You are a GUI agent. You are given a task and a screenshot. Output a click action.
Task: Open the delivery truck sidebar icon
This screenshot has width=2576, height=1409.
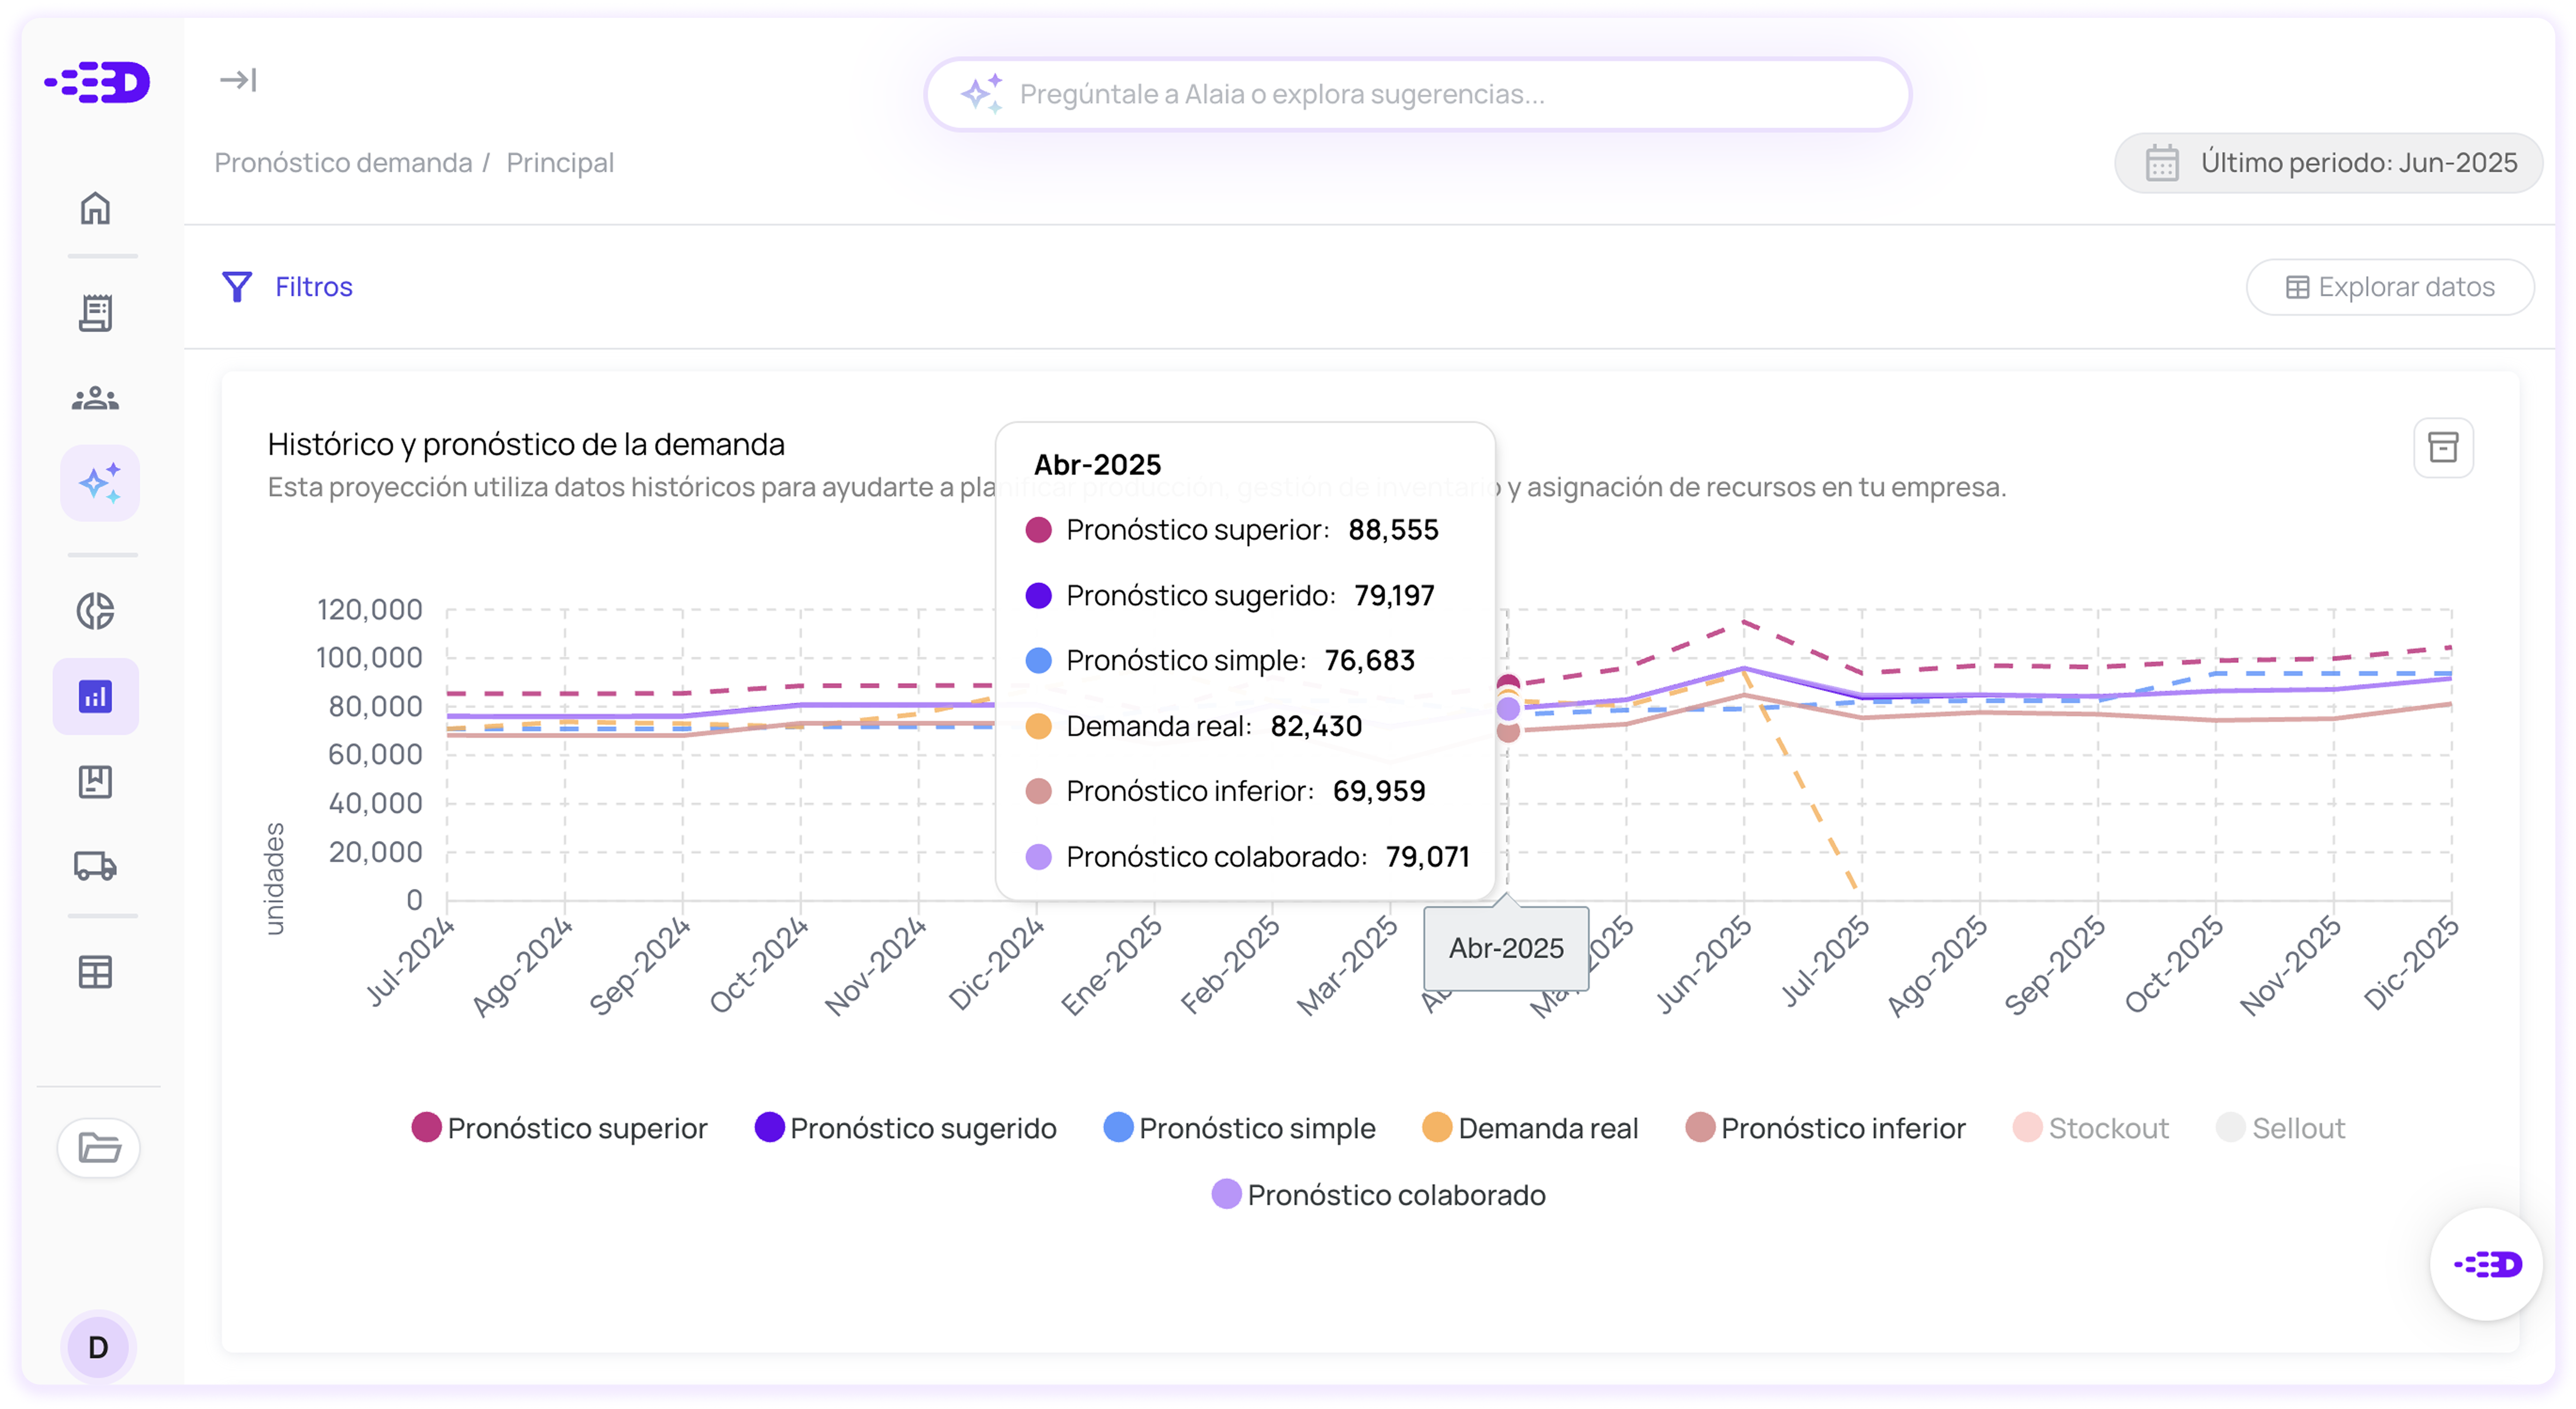tap(95, 865)
